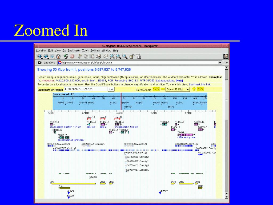Viewport: 273px width, 205px height.
Task: Click 'Initiation factor (IF-2)' gene label
Action: coord(66,127)
